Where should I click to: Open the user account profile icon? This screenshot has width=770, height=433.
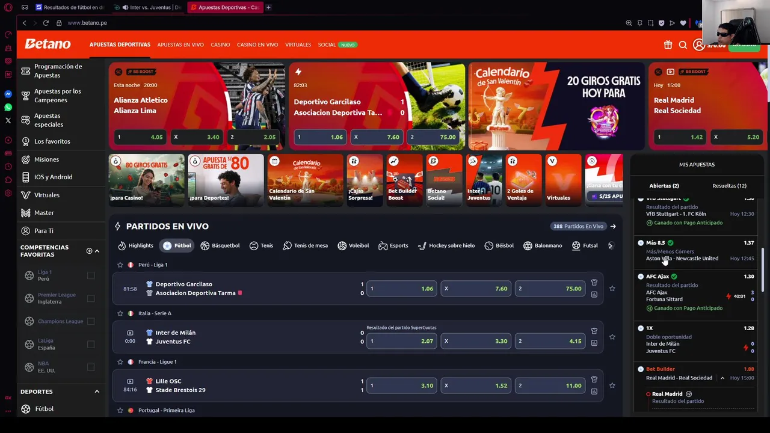698,45
